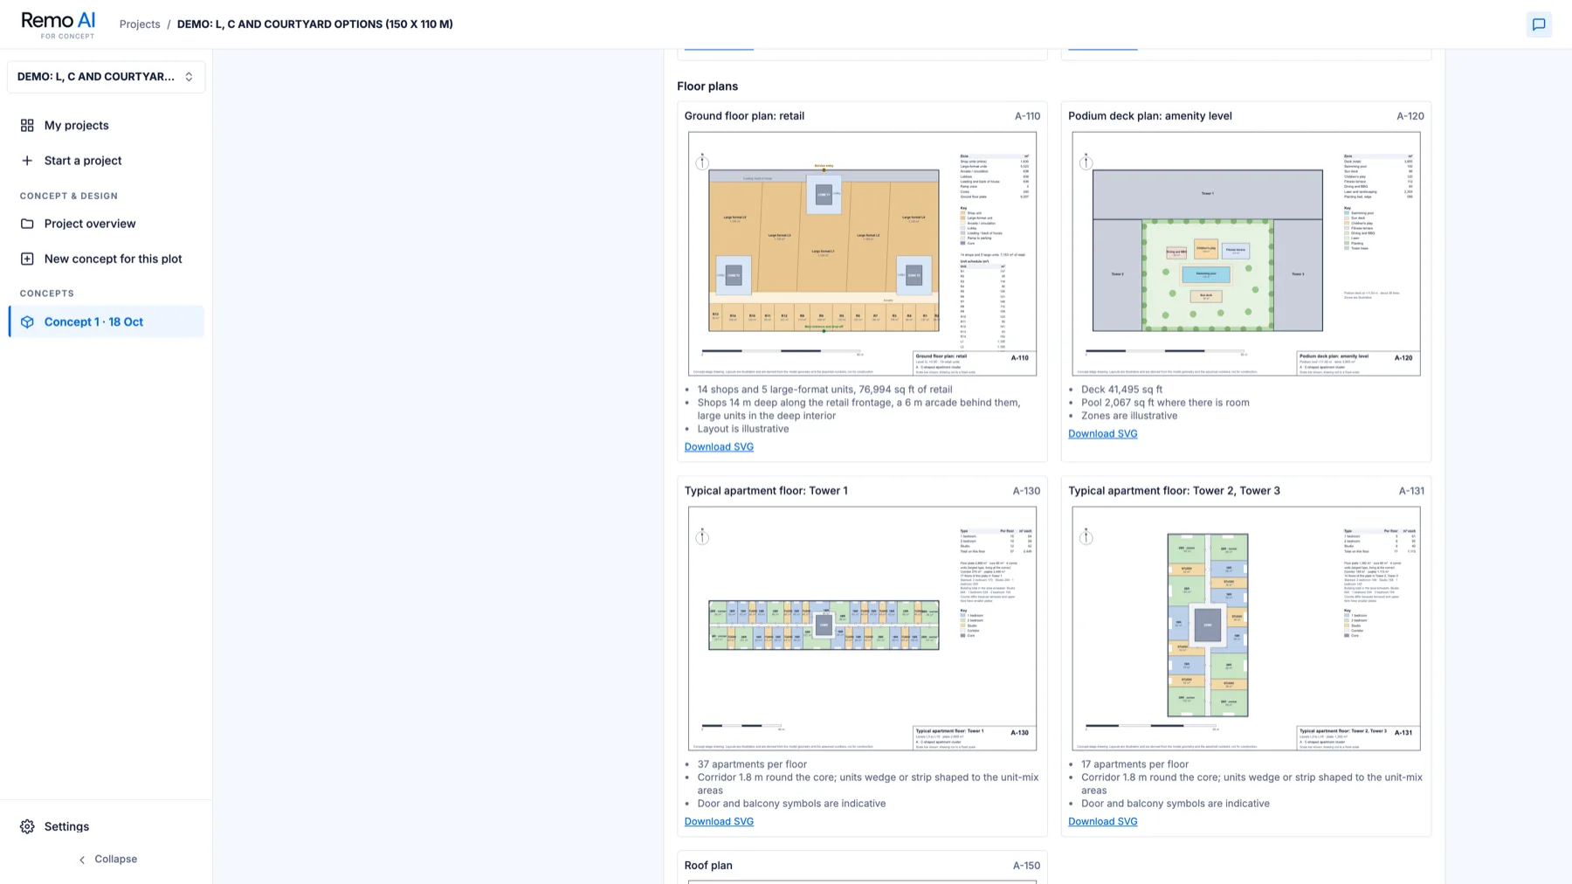Open the Podium deck plan drawing
This screenshot has width=1572, height=884.
pos(1246,254)
